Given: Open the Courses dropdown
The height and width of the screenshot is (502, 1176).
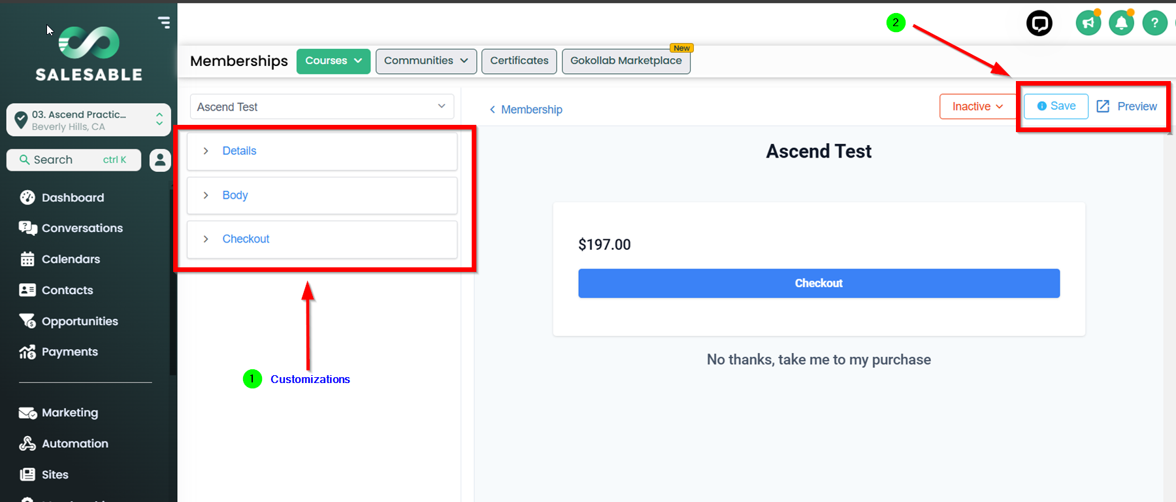Looking at the screenshot, I should coord(333,61).
